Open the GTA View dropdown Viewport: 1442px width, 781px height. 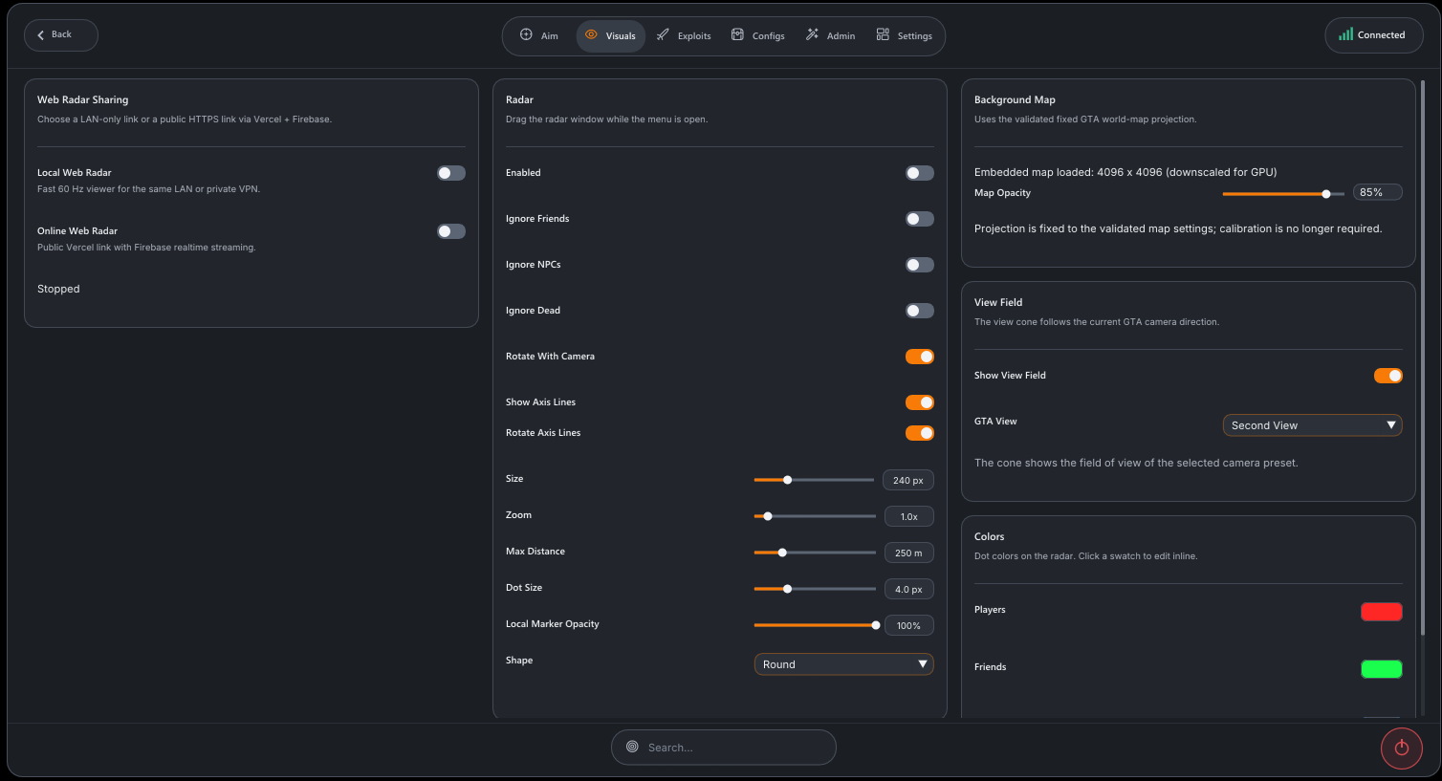(x=1312, y=425)
